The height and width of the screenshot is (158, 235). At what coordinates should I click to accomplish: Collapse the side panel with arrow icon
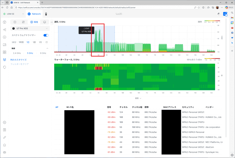point(52,22)
